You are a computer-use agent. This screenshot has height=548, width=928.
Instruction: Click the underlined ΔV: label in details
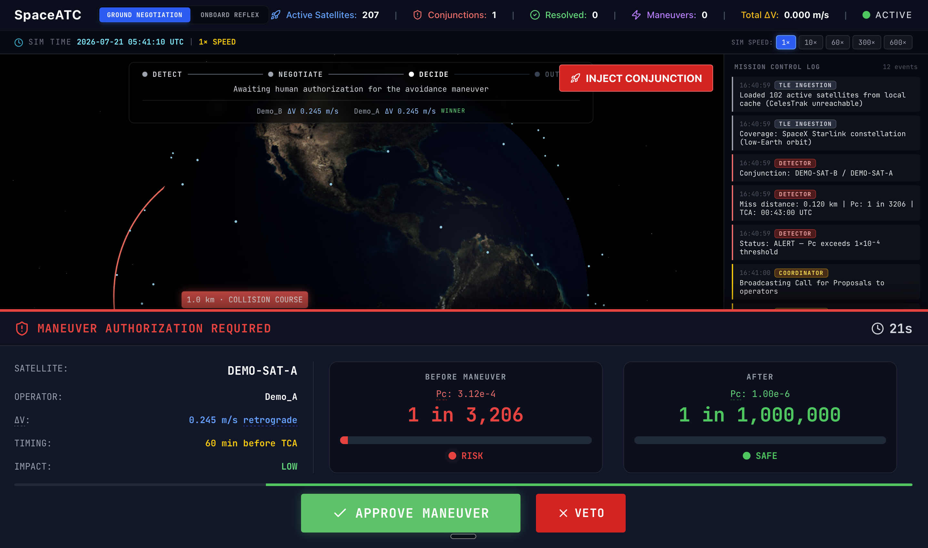[x=22, y=420]
